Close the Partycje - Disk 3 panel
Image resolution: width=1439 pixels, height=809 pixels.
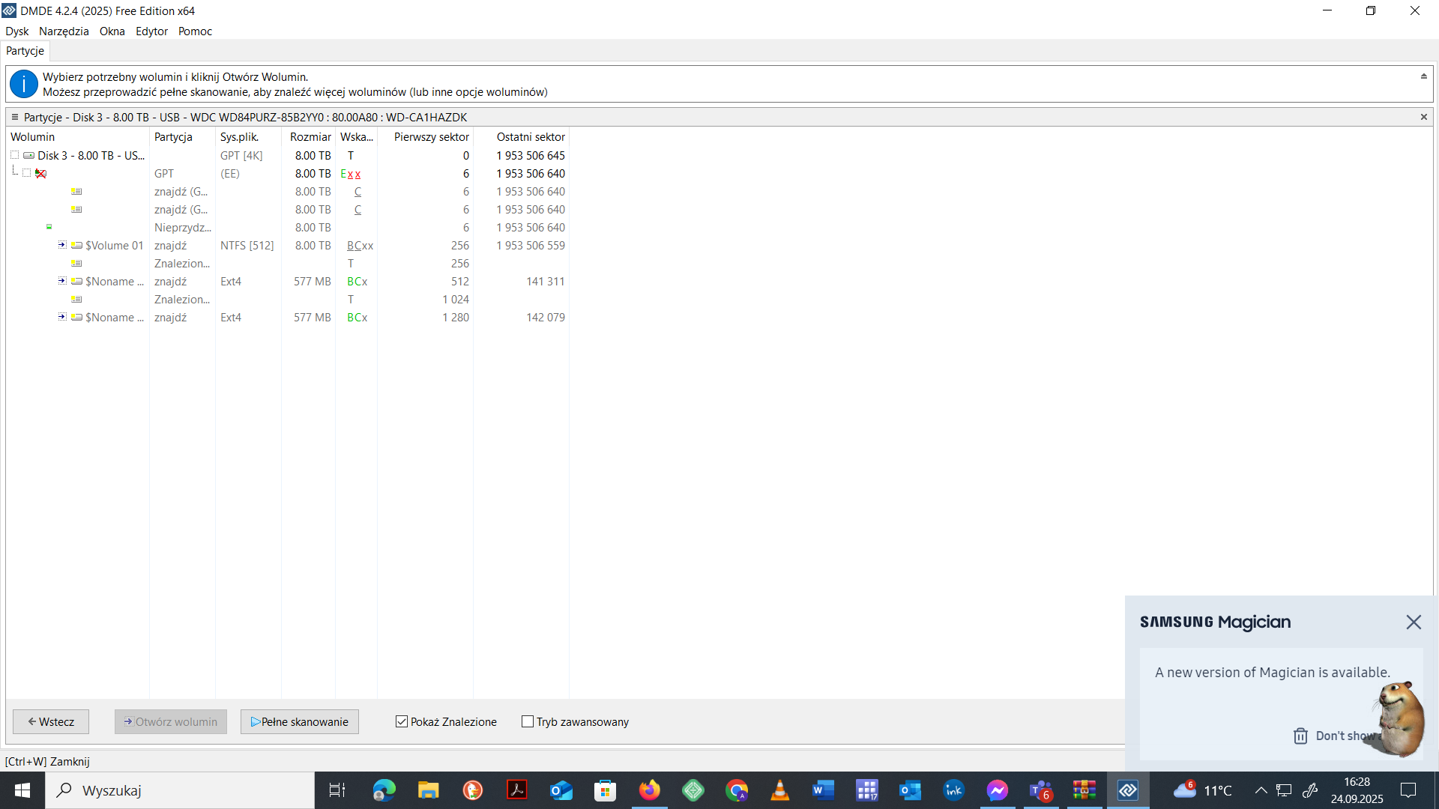tap(1424, 117)
